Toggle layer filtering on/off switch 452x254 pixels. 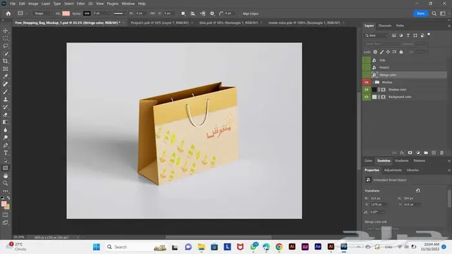click(429, 35)
